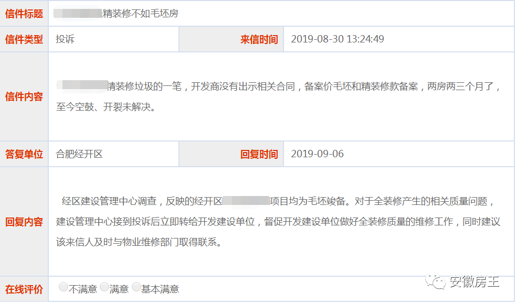The width and height of the screenshot is (516, 304).
Task: Click the 信件类型 label cell
Action: click(24, 39)
